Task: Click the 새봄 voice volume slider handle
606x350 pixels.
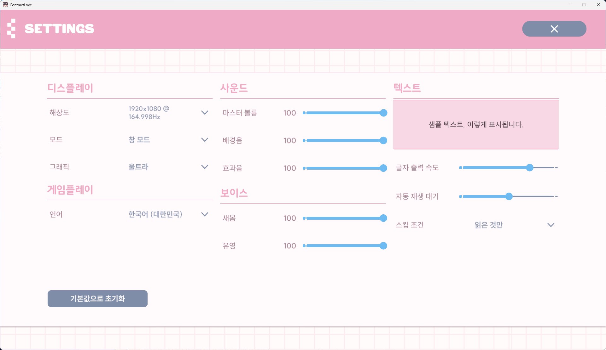Action: coord(383,218)
